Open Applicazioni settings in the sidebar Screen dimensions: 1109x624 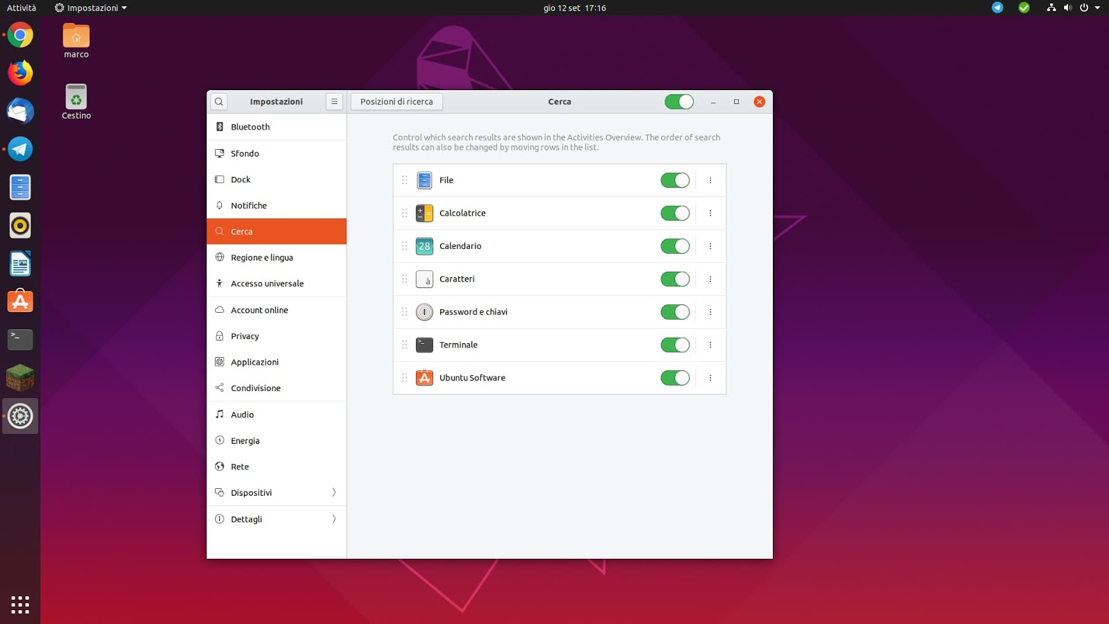click(277, 362)
